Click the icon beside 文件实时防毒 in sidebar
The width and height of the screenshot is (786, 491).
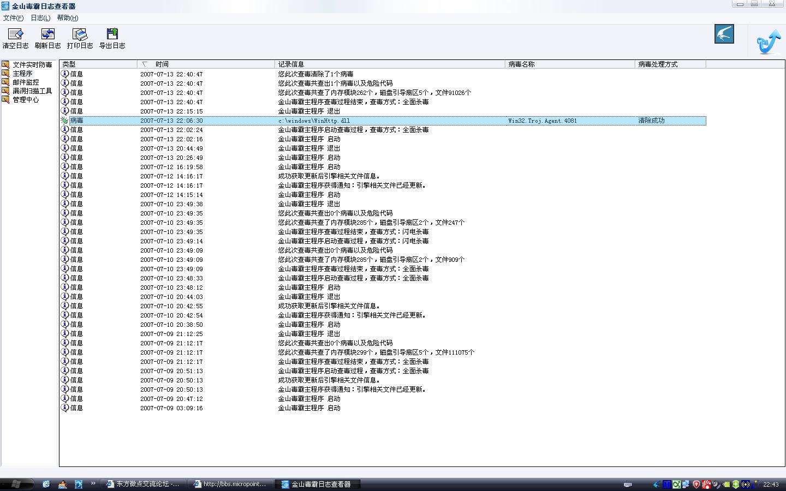[x=5, y=64]
